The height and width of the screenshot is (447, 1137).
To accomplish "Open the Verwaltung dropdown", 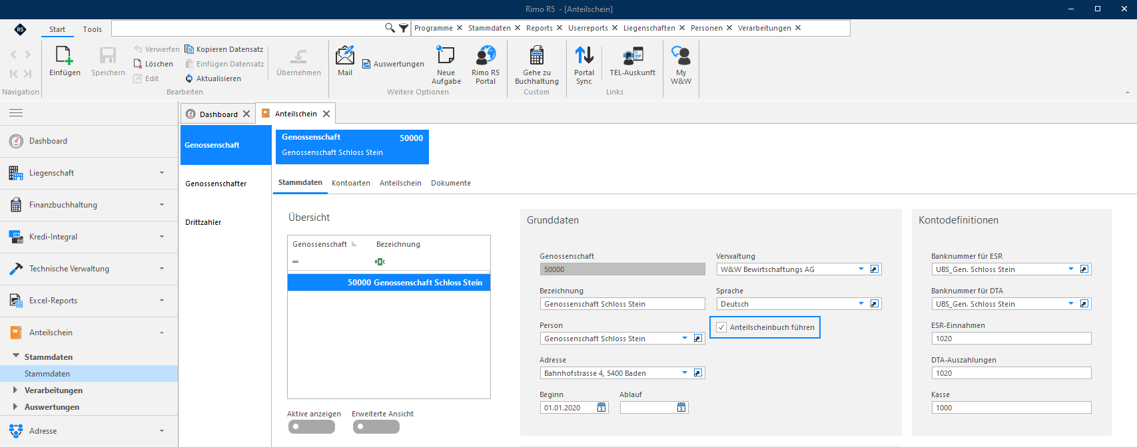I will point(861,269).
